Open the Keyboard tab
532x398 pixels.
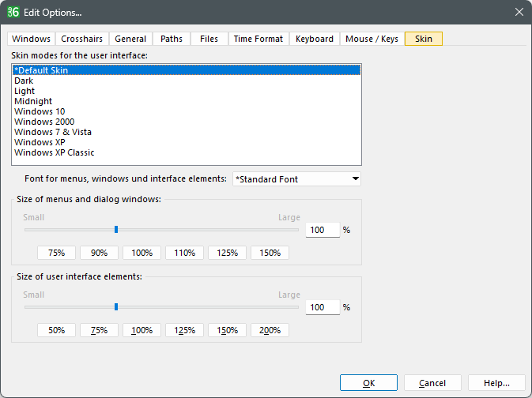(x=314, y=39)
